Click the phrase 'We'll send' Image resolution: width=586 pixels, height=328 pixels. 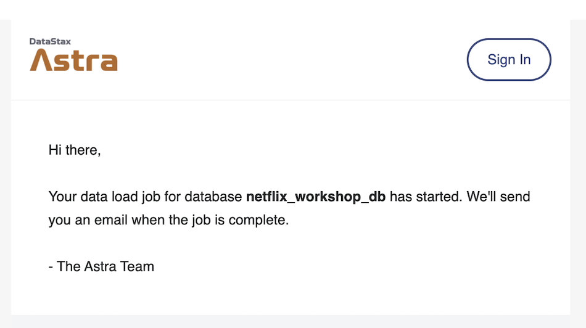[x=498, y=197]
